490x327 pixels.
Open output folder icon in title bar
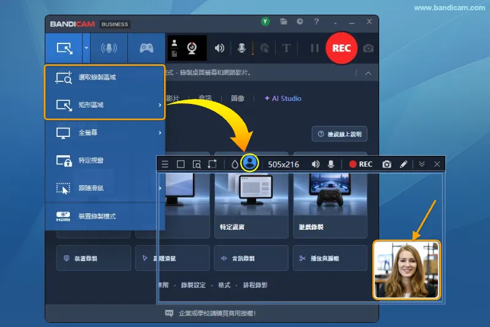click(284, 21)
